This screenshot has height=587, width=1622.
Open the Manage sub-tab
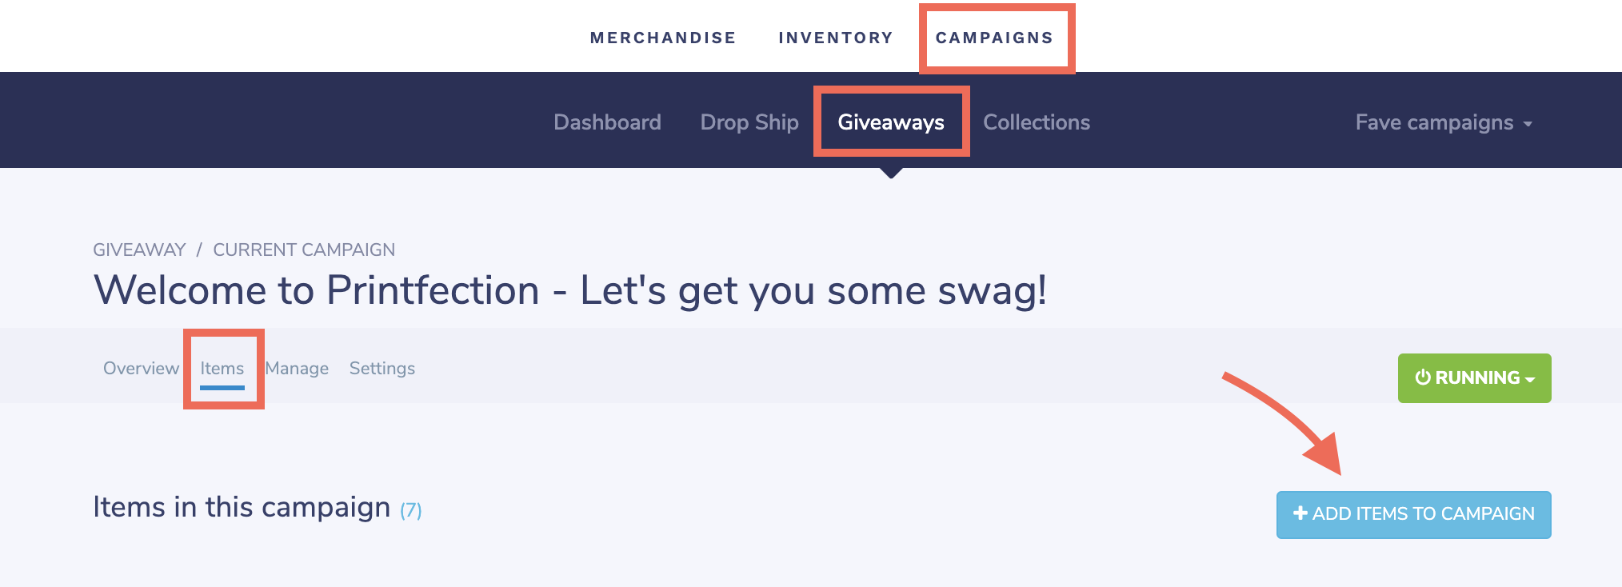297,368
